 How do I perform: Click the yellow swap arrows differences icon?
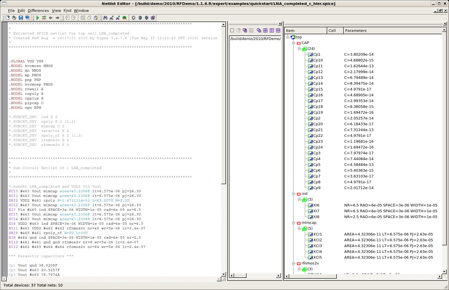pyautogui.click(x=44, y=18)
